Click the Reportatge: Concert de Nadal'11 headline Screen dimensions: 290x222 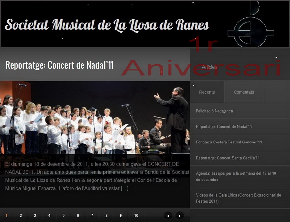click(x=59, y=65)
